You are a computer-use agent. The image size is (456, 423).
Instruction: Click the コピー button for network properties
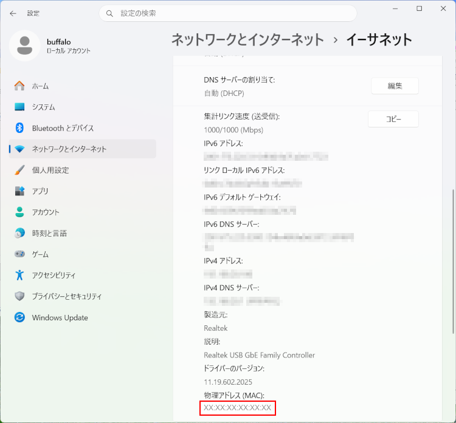pos(393,119)
